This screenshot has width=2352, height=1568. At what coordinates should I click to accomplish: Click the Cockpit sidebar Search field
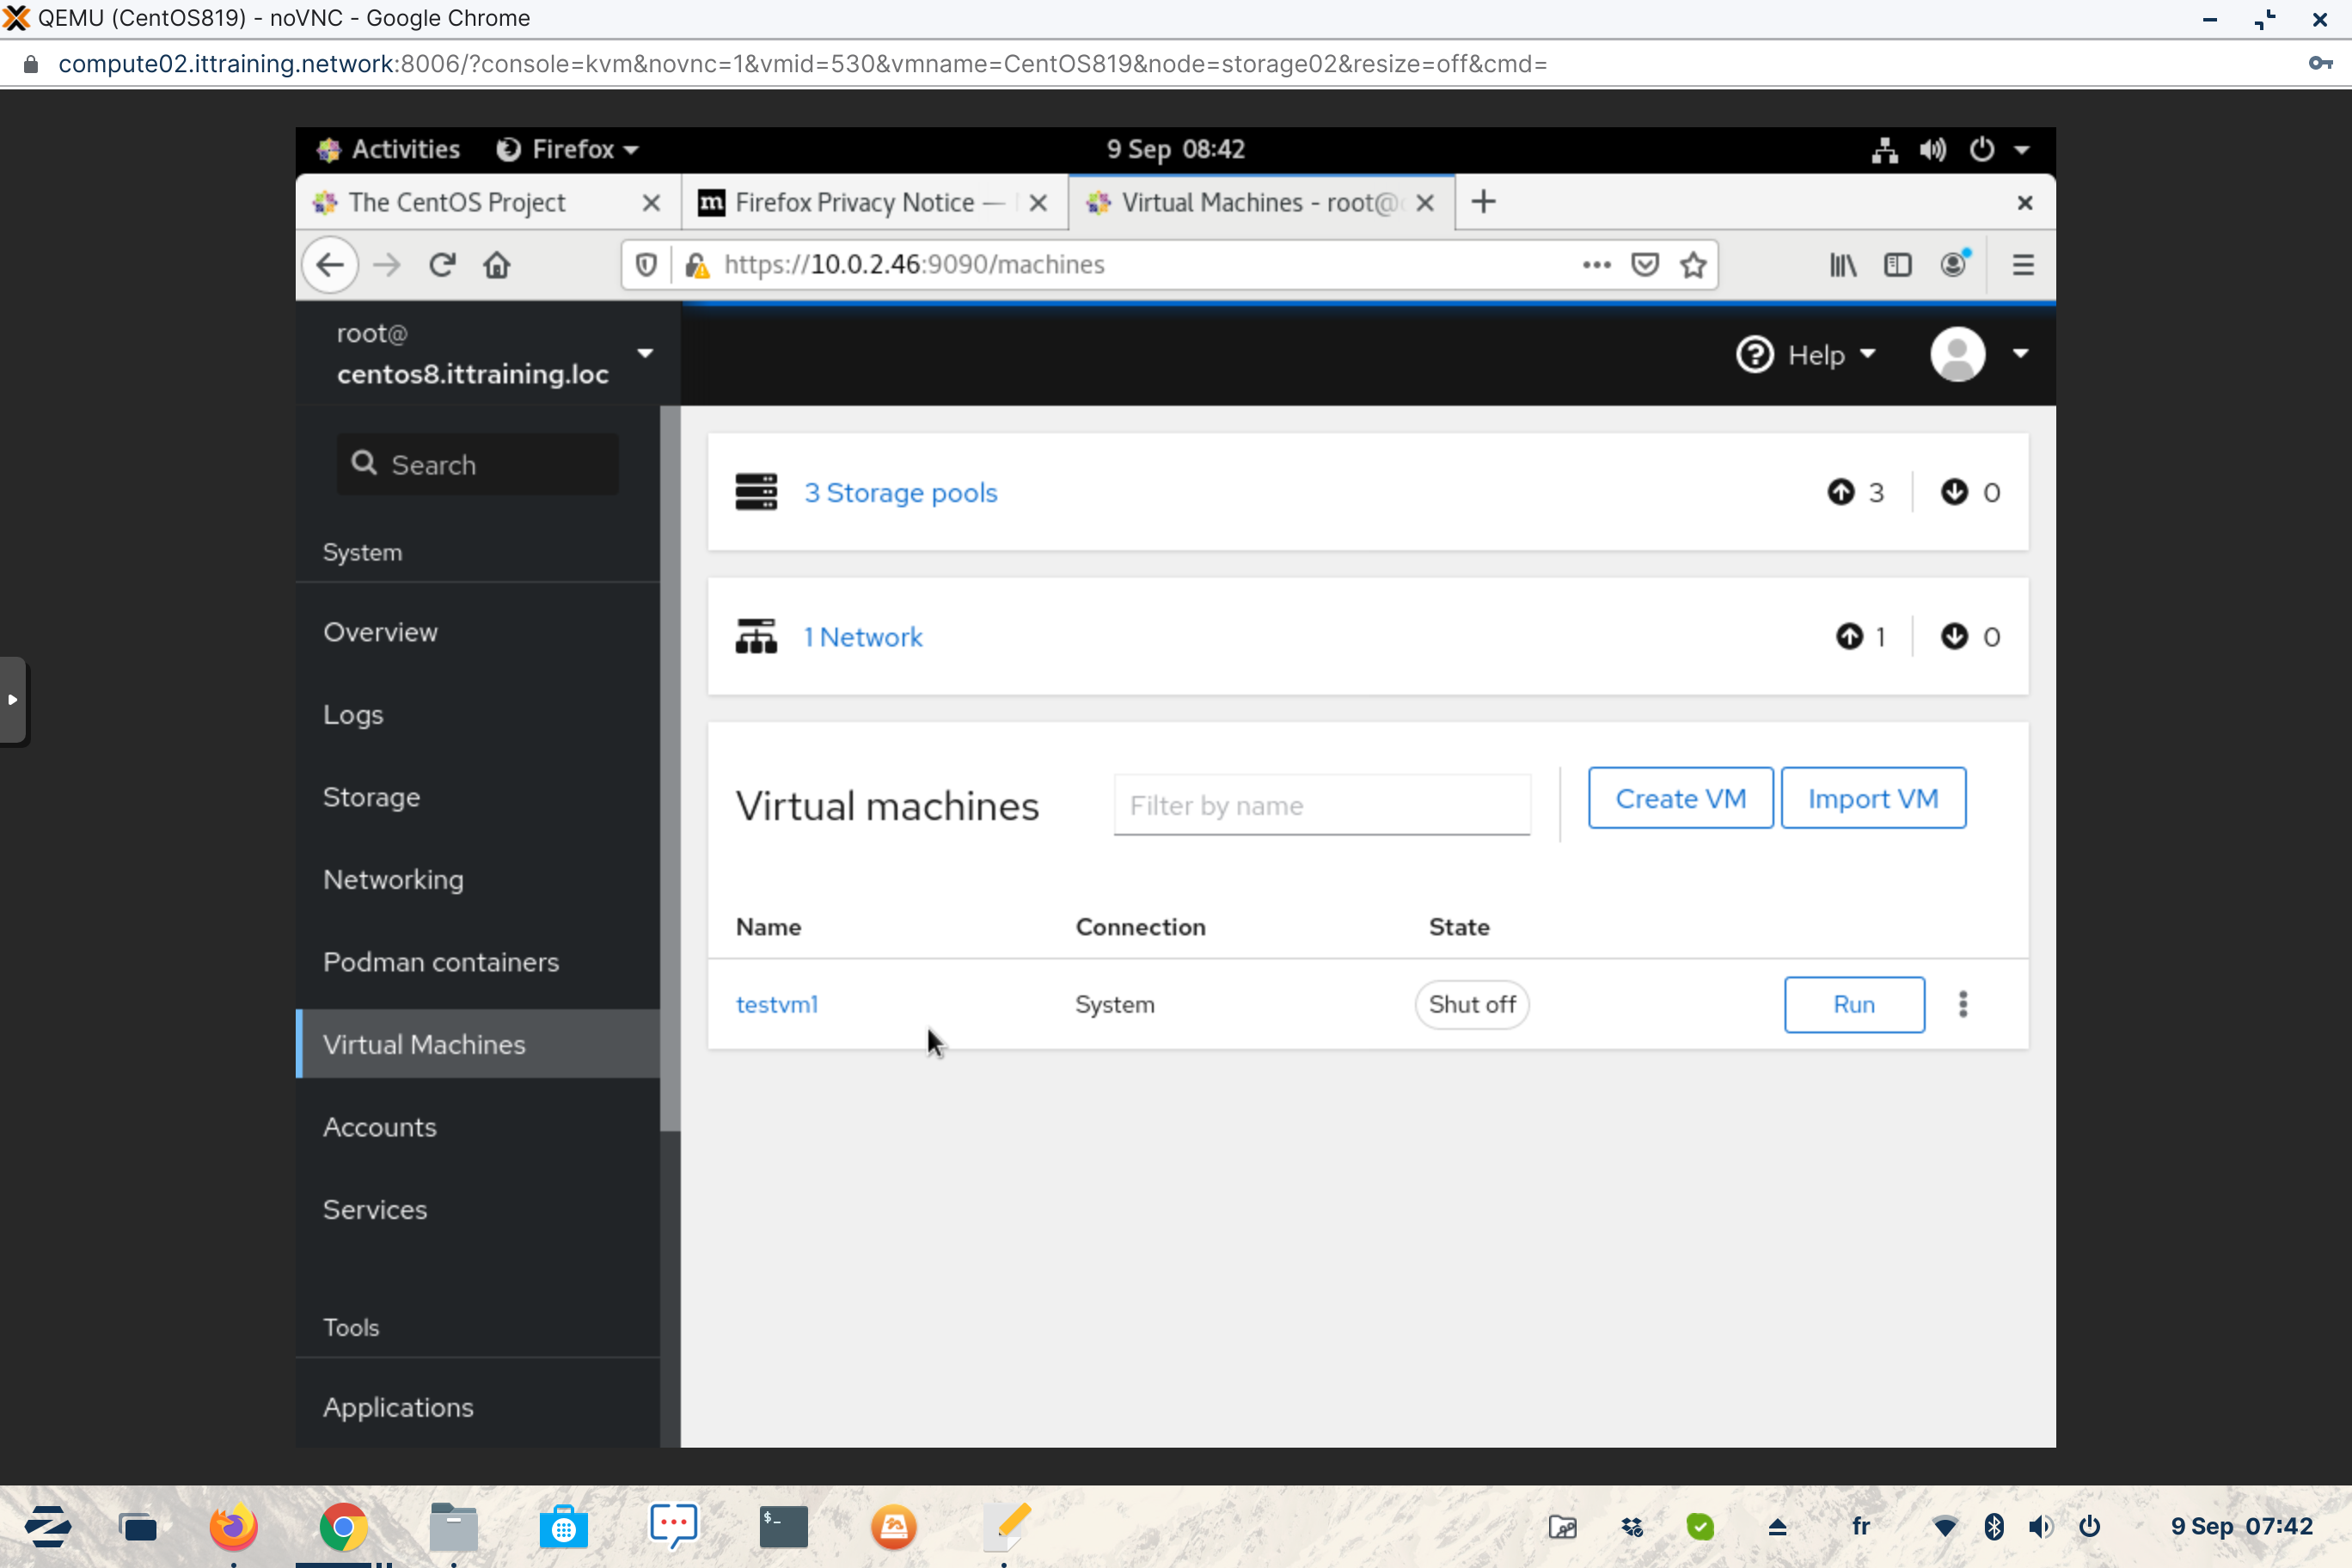(x=477, y=464)
